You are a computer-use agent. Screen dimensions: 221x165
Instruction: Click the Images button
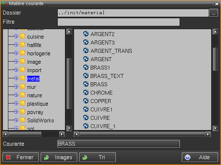pos(59,157)
